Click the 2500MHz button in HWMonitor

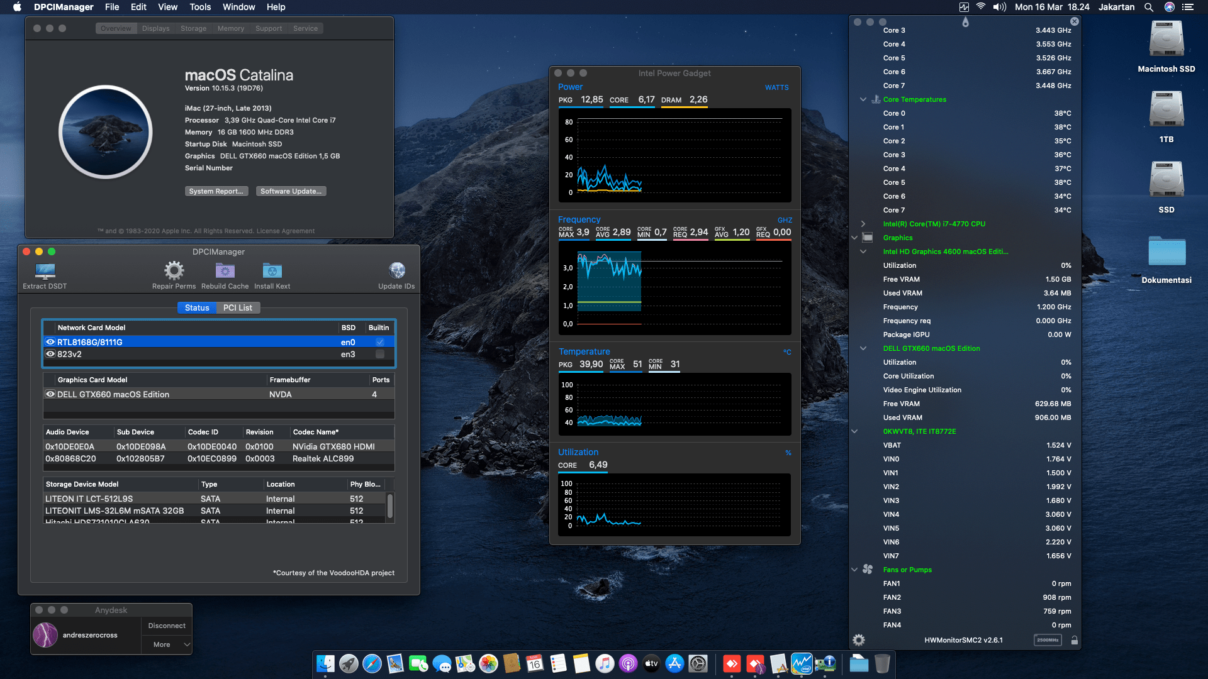click(1048, 640)
